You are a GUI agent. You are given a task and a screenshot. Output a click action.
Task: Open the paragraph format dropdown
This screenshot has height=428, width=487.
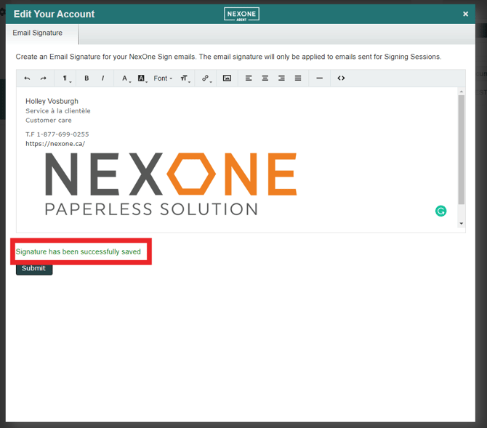pyautogui.click(x=65, y=78)
